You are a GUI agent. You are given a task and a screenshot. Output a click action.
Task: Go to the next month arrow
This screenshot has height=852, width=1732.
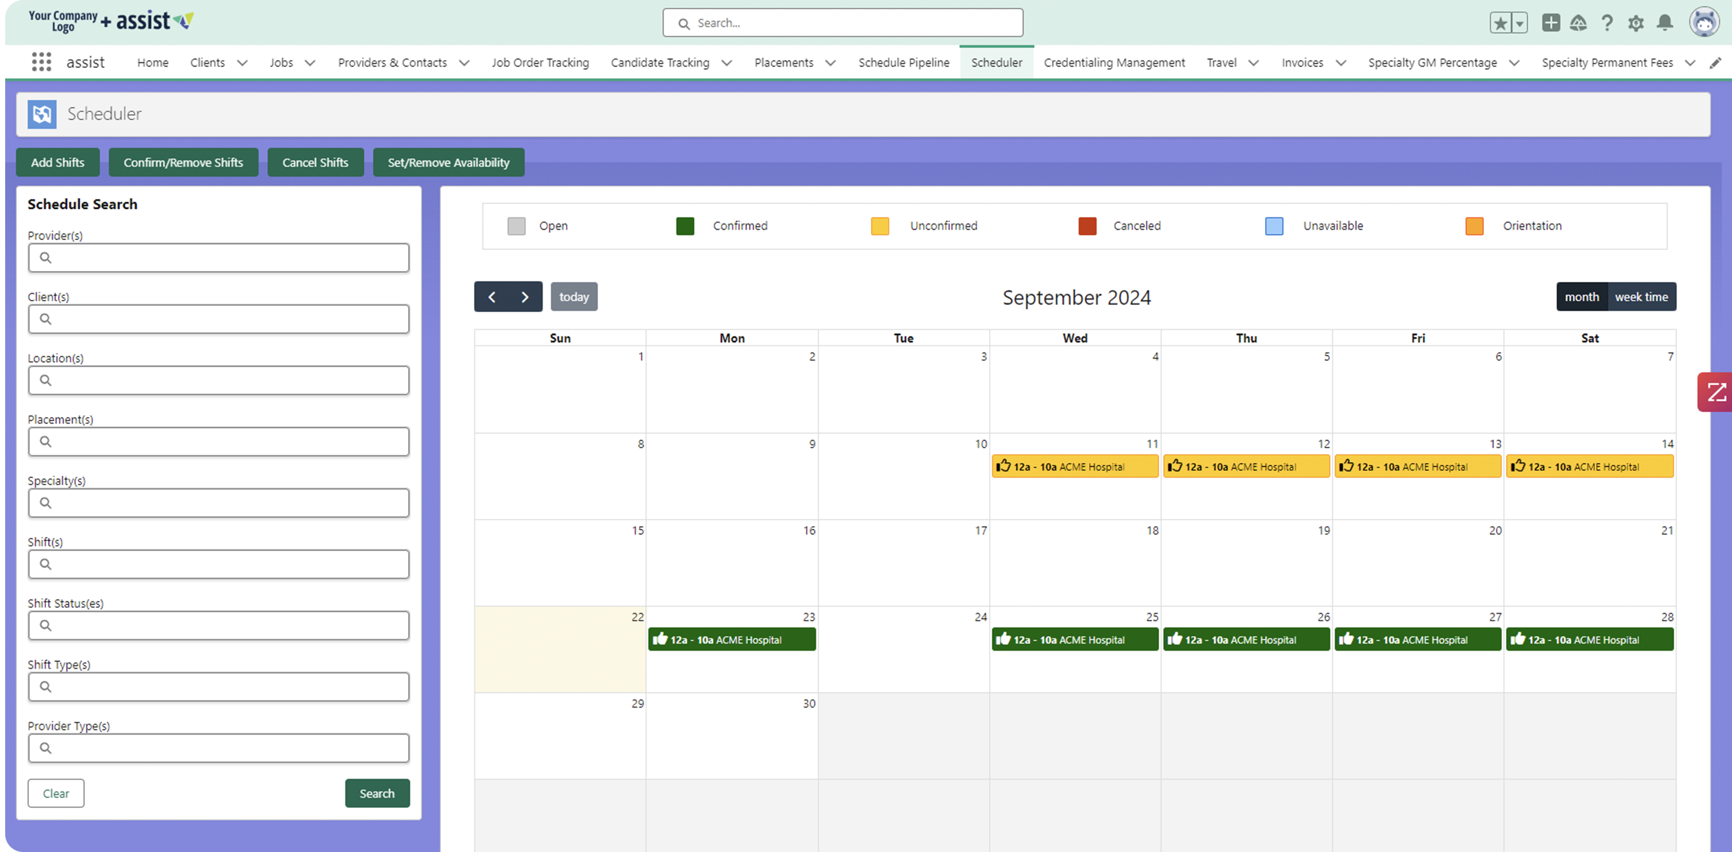point(525,296)
